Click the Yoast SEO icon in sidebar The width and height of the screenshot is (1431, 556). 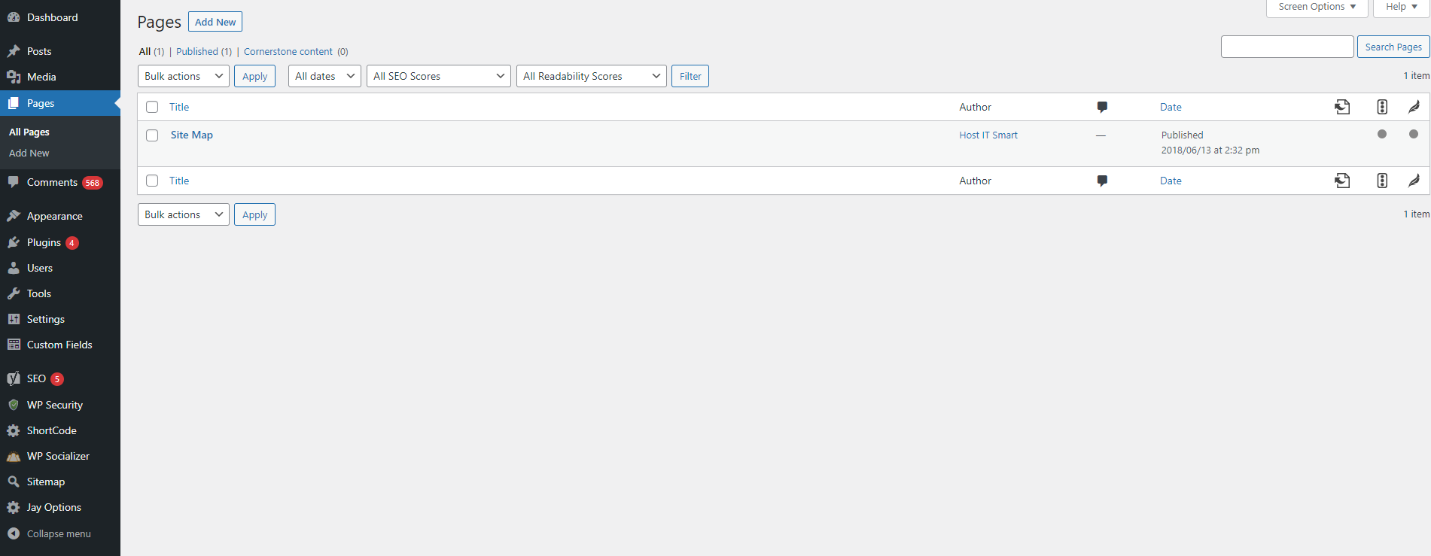[14, 378]
